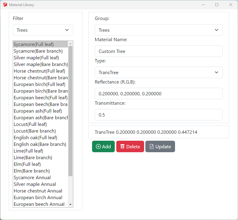The height and width of the screenshot is (220, 238).
Task: Choose Locust(Full leaf) from the list
Action: click(30, 124)
